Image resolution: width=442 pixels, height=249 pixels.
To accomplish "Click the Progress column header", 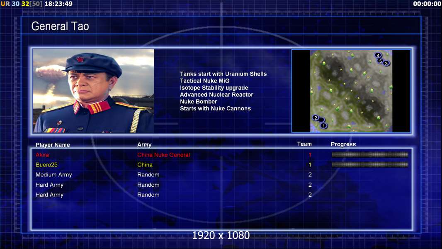I will click(343, 144).
